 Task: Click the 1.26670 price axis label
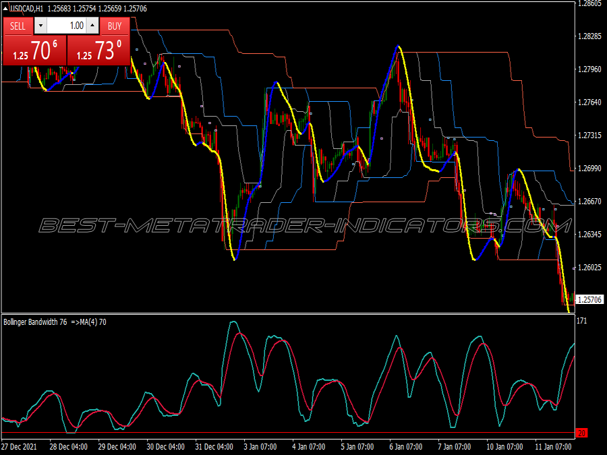click(x=589, y=201)
